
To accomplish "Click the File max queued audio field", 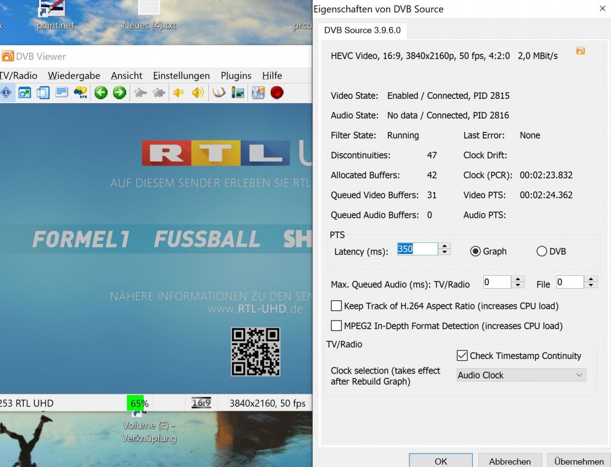I will 570,282.
